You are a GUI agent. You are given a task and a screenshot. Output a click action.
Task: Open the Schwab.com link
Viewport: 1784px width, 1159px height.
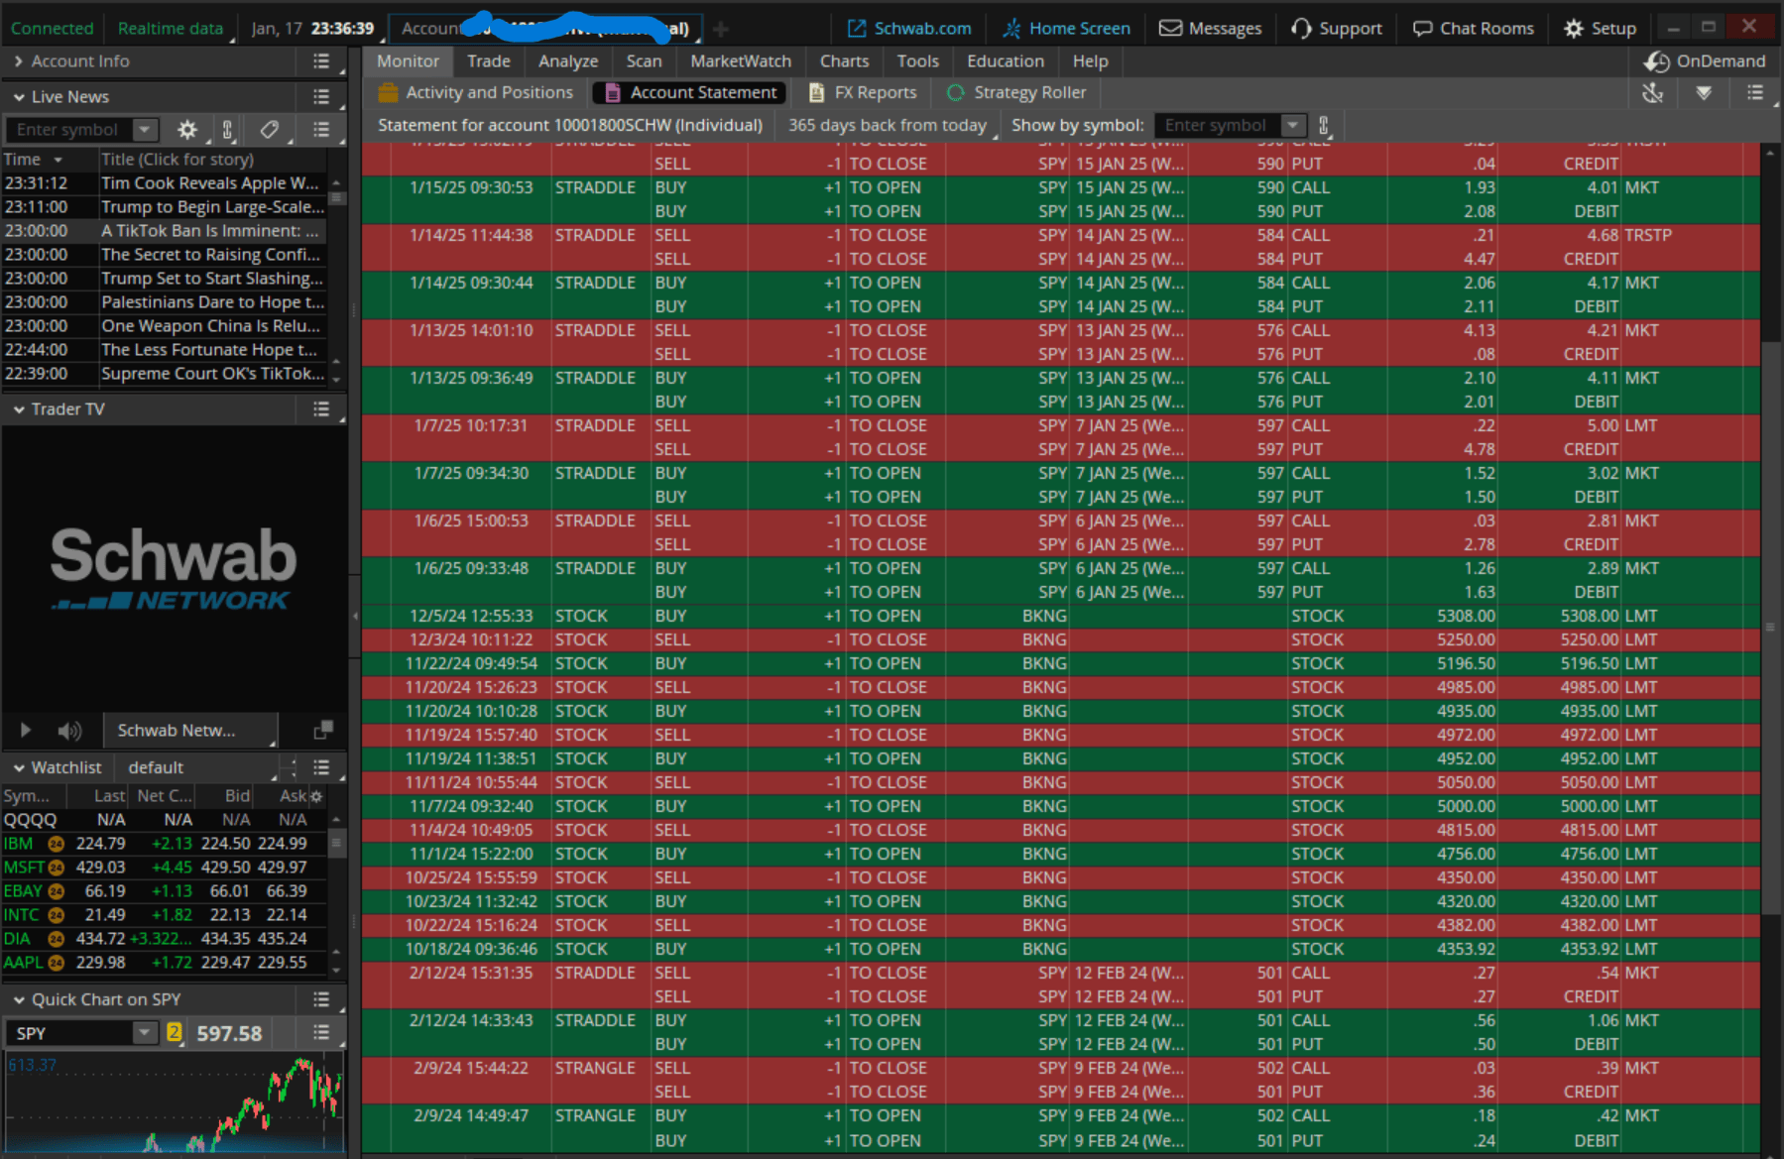(908, 29)
